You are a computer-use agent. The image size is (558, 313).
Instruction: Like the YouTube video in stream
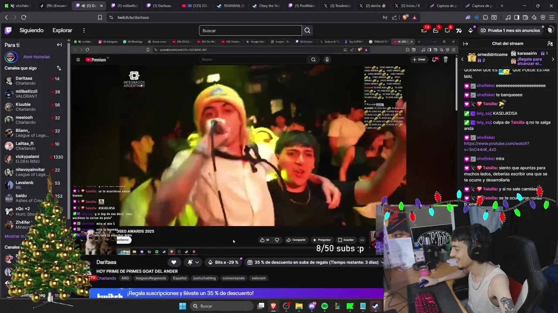point(264,240)
